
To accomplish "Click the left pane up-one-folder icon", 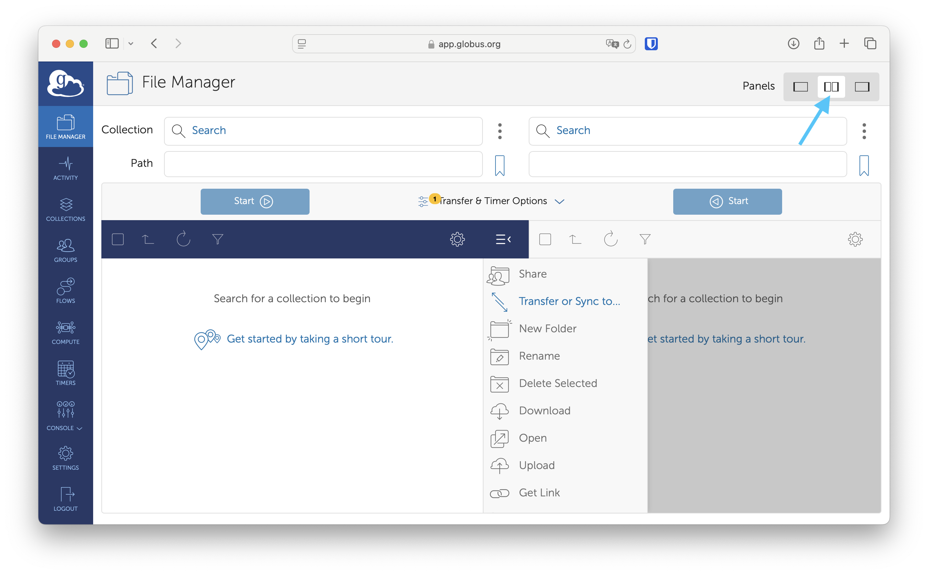I will pos(148,239).
